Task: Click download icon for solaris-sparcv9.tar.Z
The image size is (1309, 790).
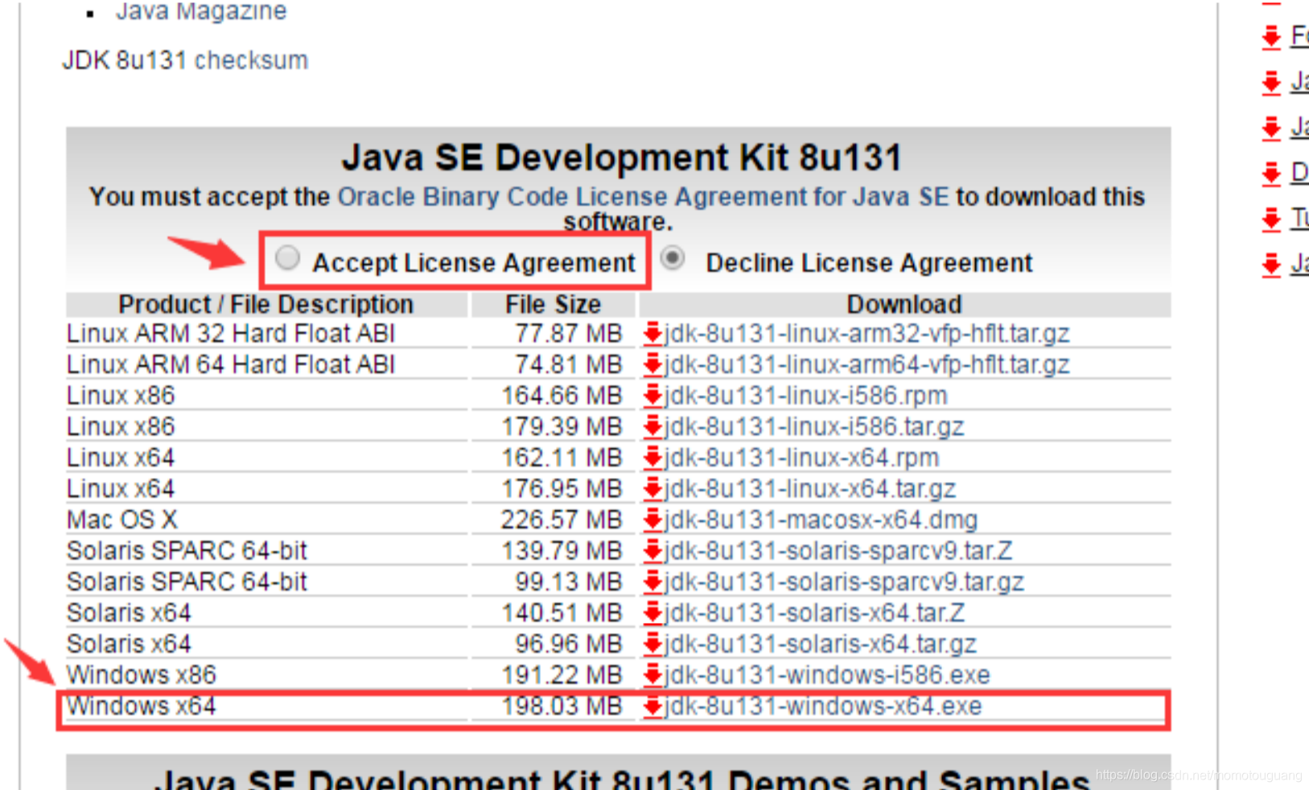Action: point(652,550)
